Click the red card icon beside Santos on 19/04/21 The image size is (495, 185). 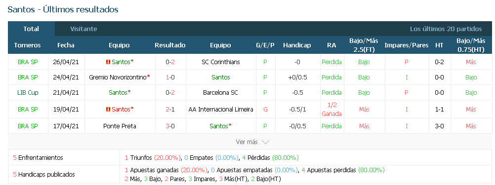(x=108, y=110)
